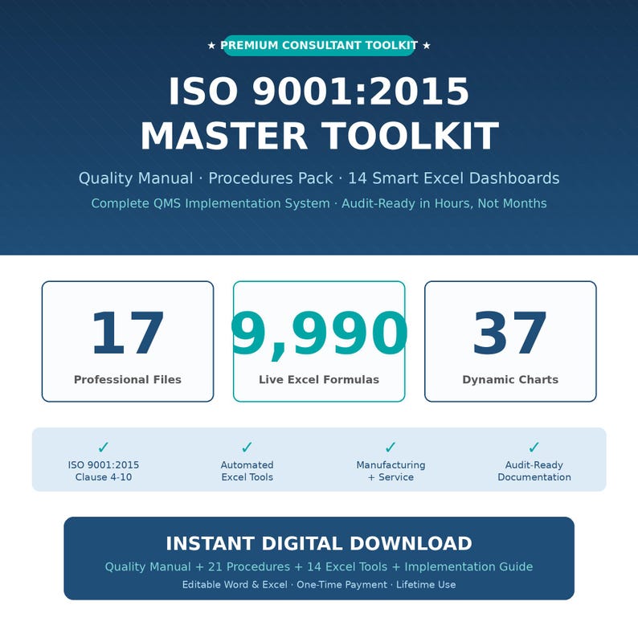The image size is (638, 638).
Task: Click the Manufacturing + Service text
Action: pyautogui.click(x=391, y=471)
